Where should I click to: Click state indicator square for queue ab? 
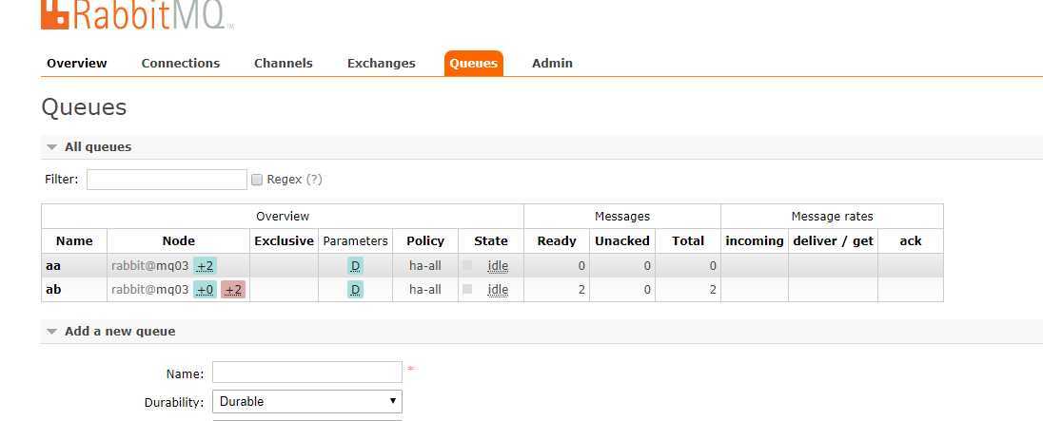467,289
